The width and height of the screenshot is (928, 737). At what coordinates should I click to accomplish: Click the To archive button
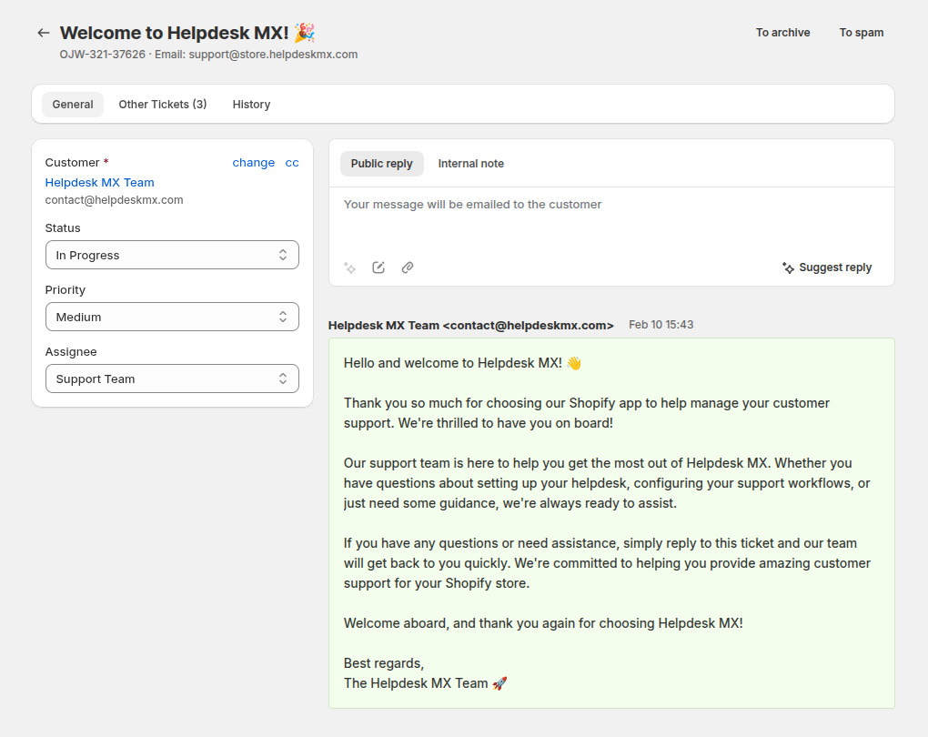[x=782, y=33]
